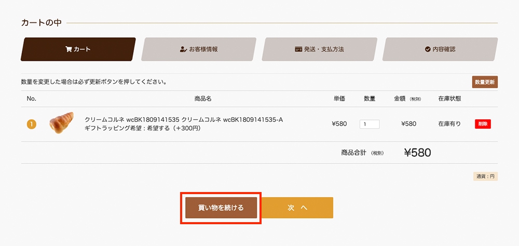Click the 商品名 column header
The image size is (519, 246).
click(x=203, y=99)
